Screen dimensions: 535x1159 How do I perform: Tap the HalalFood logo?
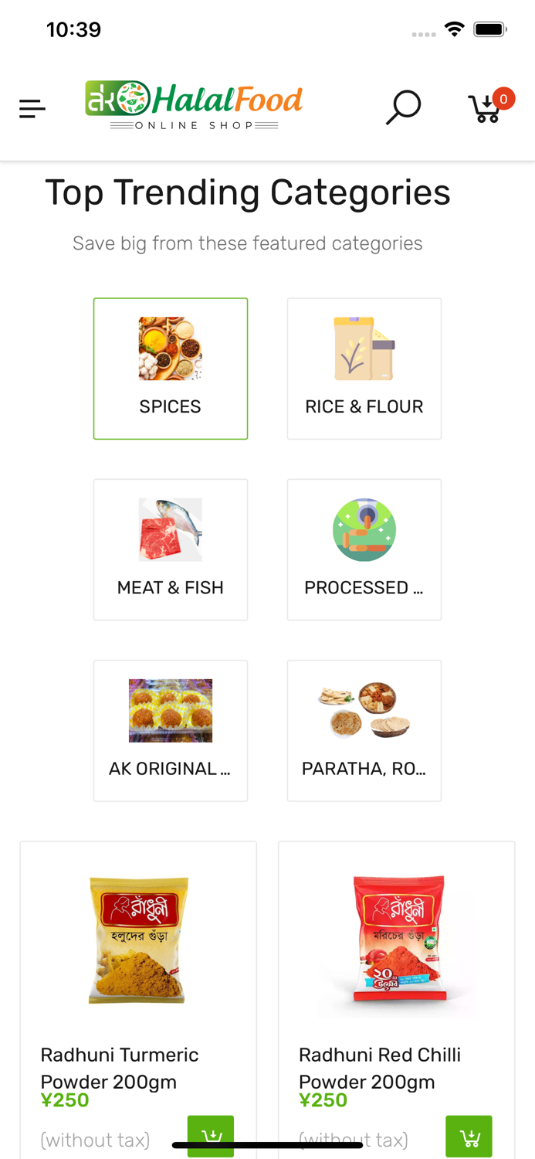194,104
